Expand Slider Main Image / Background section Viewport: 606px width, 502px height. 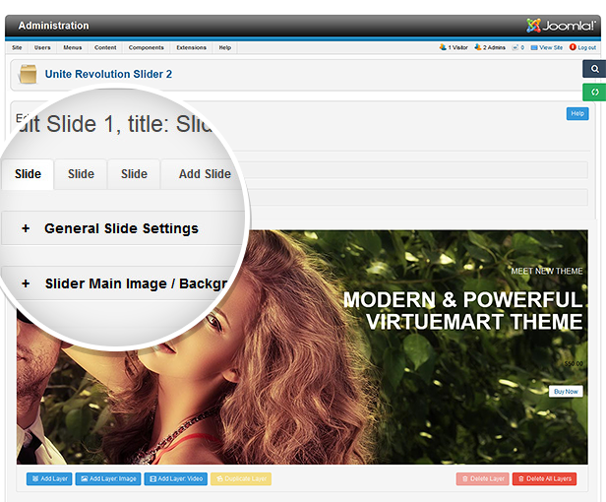click(x=128, y=283)
